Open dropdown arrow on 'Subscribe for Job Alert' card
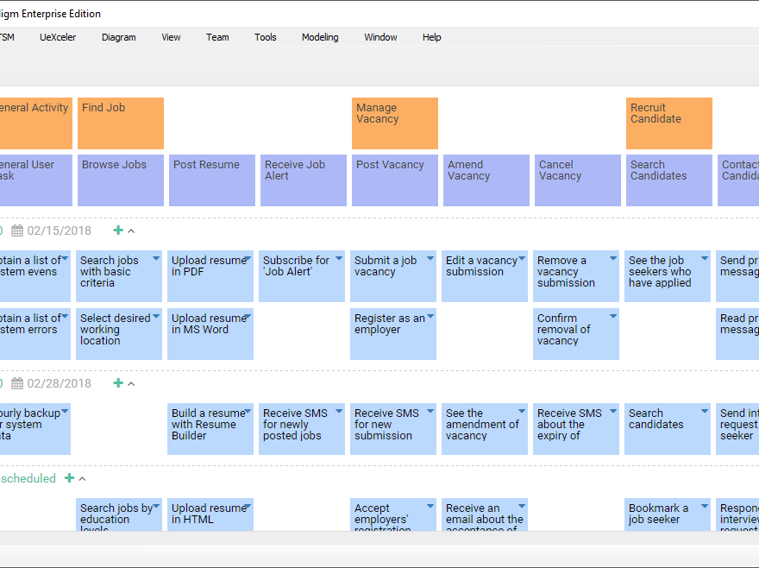Screen dimensions: 759x568 (x=339, y=258)
